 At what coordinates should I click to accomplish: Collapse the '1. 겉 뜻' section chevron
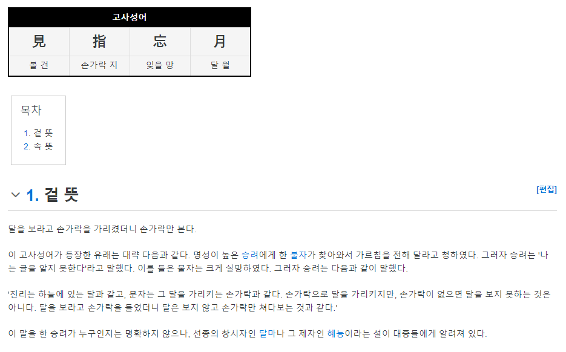pyautogui.click(x=15, y=195)
